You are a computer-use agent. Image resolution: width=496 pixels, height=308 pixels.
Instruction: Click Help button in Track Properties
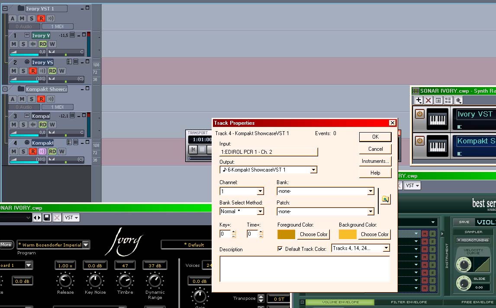point(375,173)
